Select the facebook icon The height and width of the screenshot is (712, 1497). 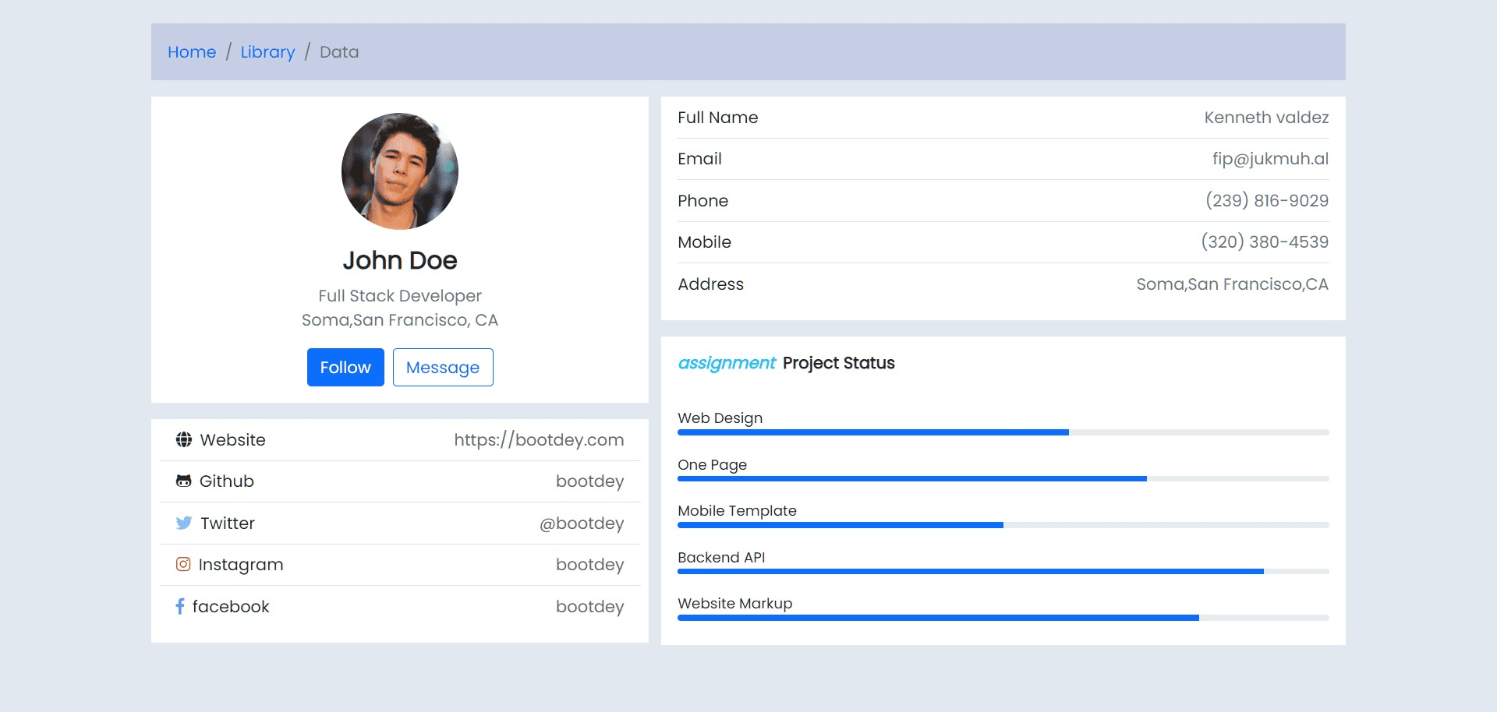180,606
